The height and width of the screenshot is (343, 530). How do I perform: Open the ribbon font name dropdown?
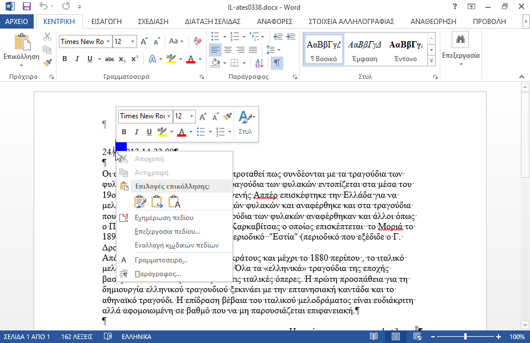coord(108,42)
